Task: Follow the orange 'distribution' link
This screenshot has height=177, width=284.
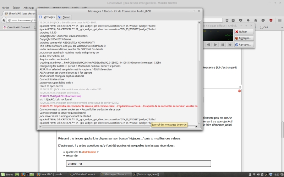Action: coord(89,152)
